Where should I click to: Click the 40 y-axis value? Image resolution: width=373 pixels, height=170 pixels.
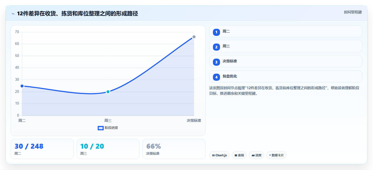click(17, 68)
